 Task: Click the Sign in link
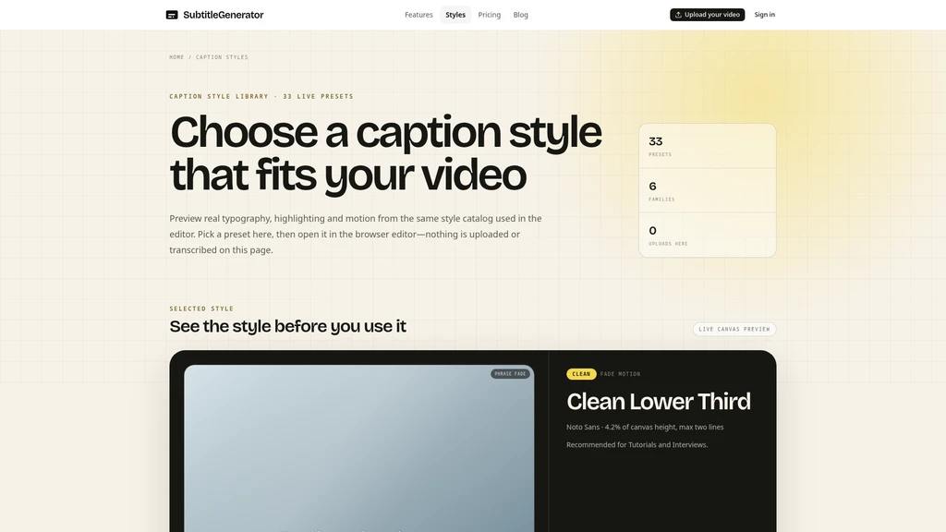[x=764, y=15]
